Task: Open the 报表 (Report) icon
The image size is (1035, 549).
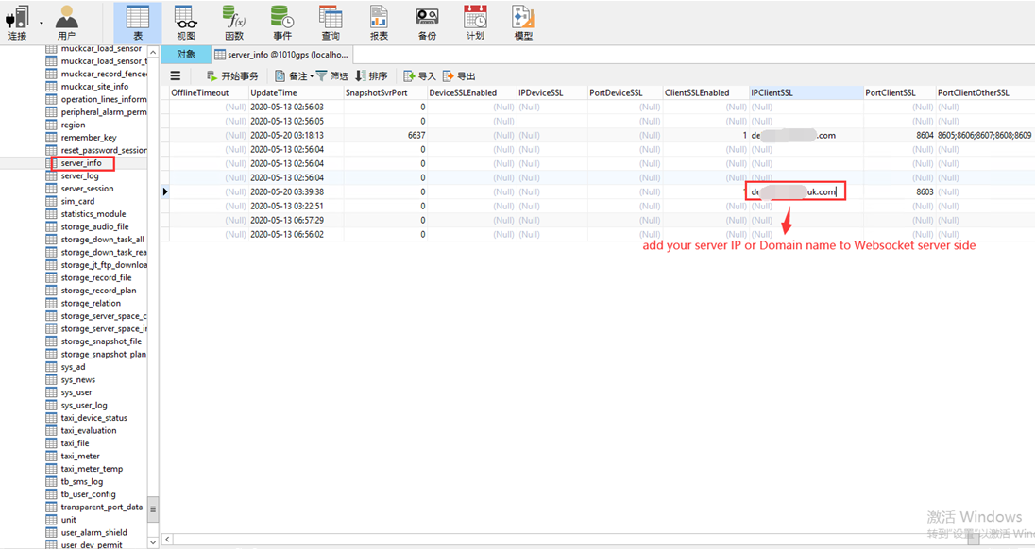Action: [x=379, y=23]
